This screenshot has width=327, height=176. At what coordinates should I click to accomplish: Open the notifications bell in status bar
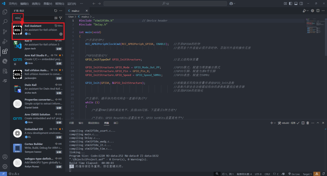pos(323,174)
